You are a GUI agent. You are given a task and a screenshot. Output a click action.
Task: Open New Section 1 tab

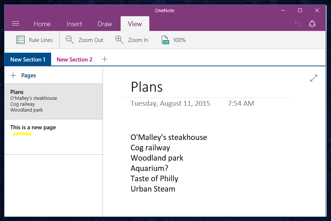(28, 59)
